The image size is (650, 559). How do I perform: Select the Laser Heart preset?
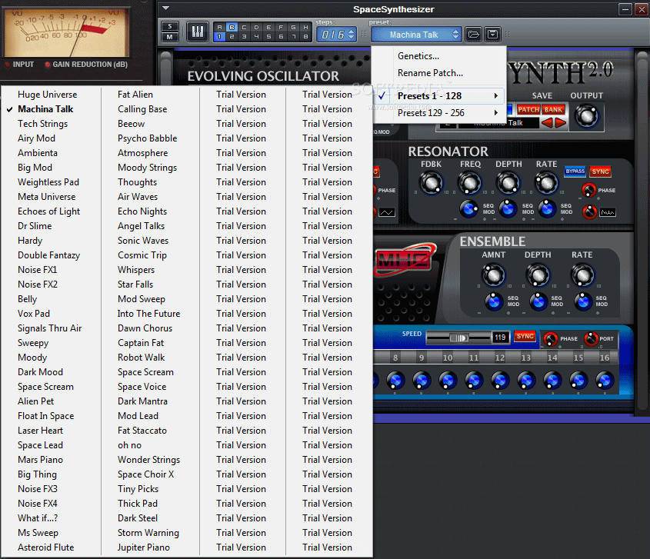[40, 431]
